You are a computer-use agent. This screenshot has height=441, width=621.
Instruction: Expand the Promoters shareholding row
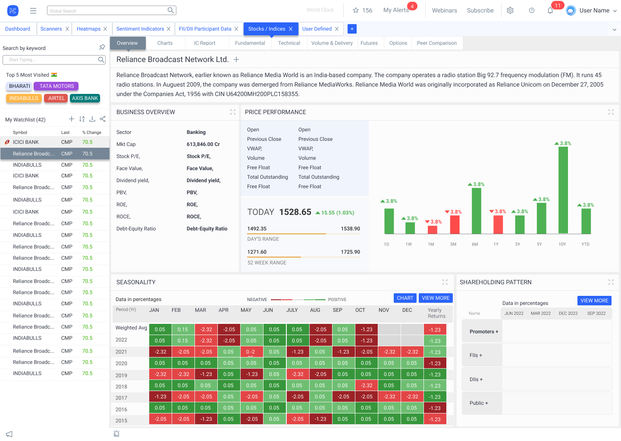[x=483, y=332]
